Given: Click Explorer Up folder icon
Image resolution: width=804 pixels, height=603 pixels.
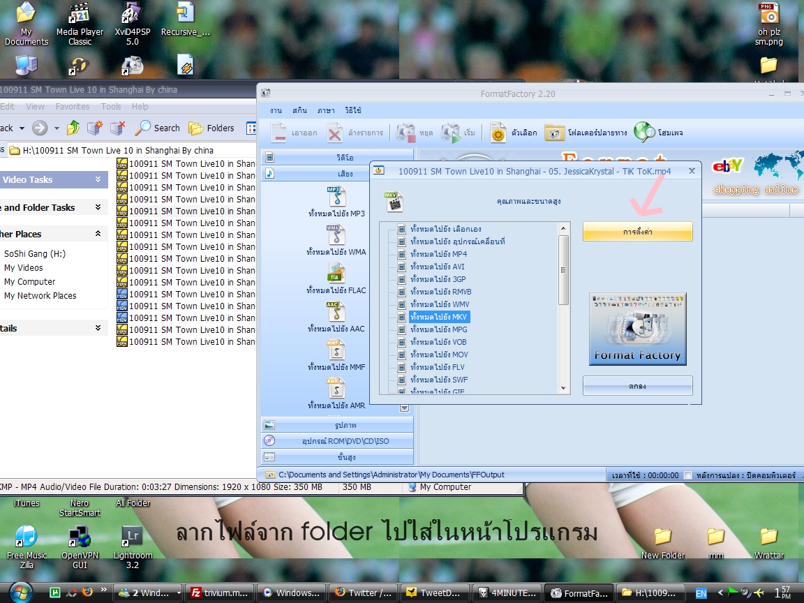Looking at the screenshot, I should [73, 128].
